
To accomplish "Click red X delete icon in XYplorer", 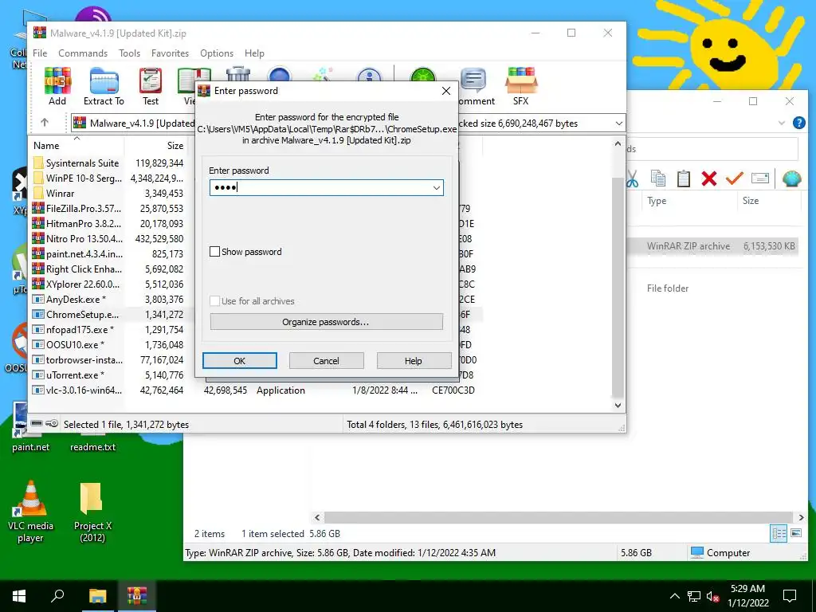I will click(x=708, y=178).
